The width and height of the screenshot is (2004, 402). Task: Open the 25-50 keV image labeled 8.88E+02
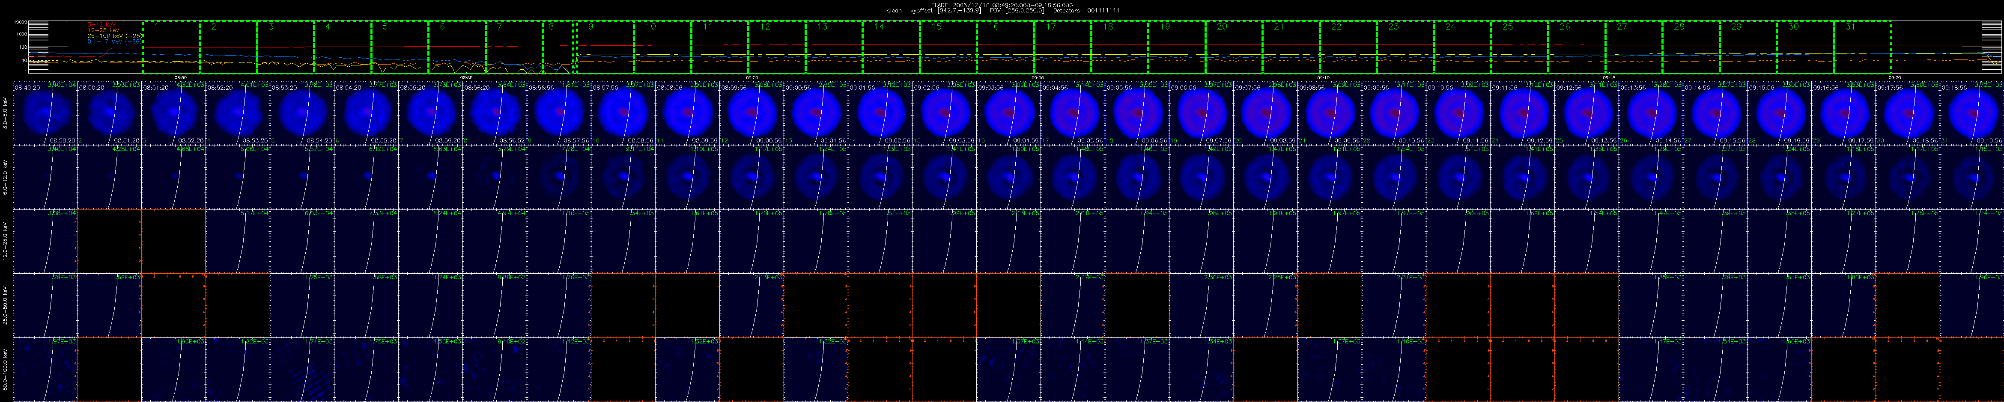(x=495, y=305)
